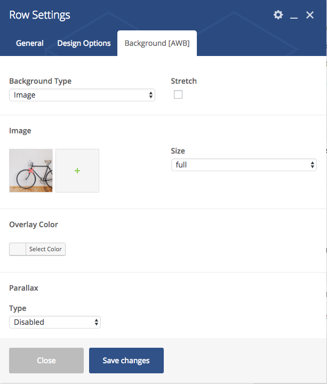Screen dimensions: 327x384
Task: Click the Parallax Type select arrows
Action: (x=96, y=322)
